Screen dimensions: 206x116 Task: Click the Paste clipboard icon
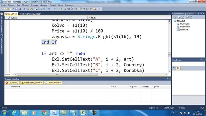tap(32, 9)
